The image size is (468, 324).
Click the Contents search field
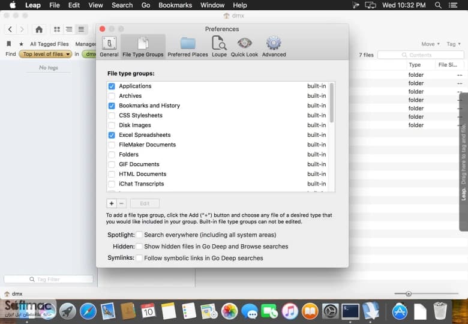click(x=421, y=55)
